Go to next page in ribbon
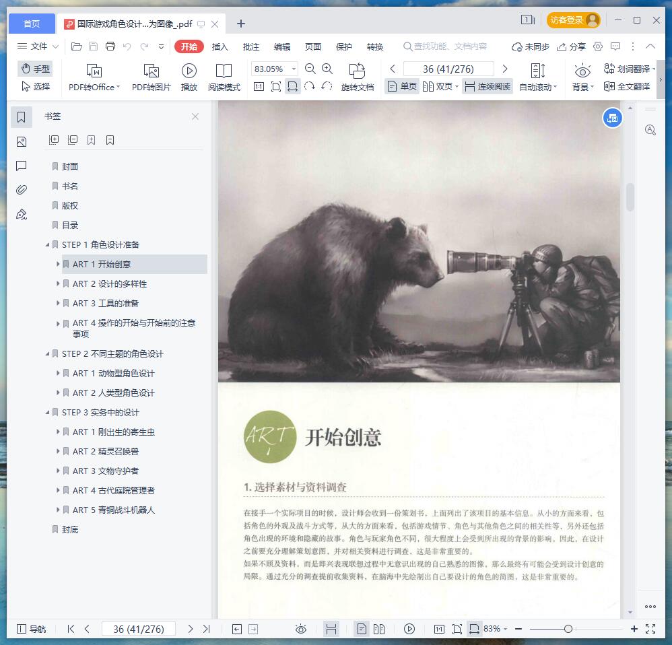Image resolution: width=672 pixels, height=645 pixels. pos(505,69)
